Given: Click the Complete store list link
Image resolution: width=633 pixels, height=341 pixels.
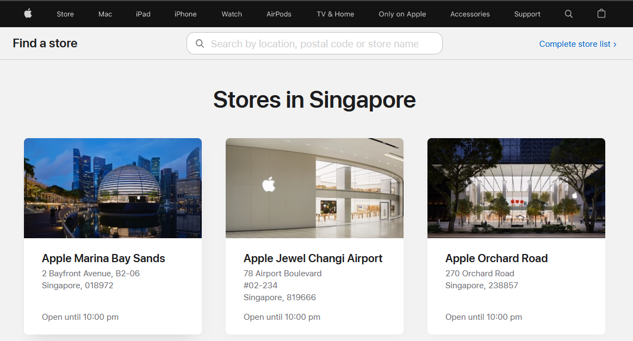Looking at the screenshot, I should point(578,44).
